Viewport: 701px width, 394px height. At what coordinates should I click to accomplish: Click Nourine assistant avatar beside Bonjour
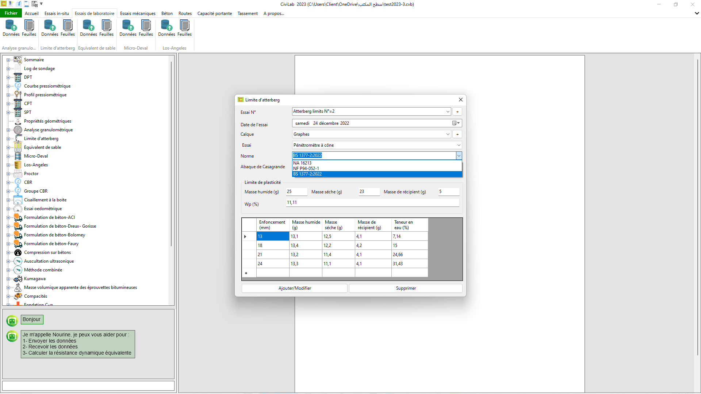coord(12,321)
